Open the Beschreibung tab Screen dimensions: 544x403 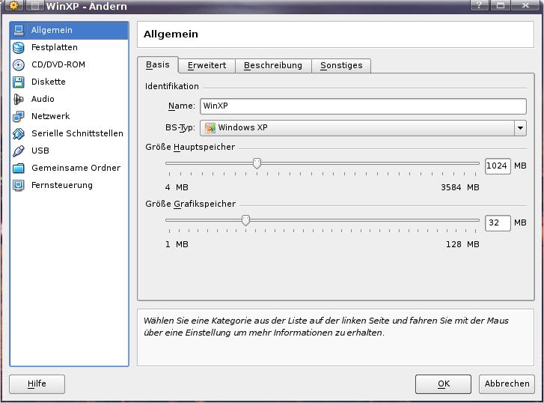(x=273, y=65)
